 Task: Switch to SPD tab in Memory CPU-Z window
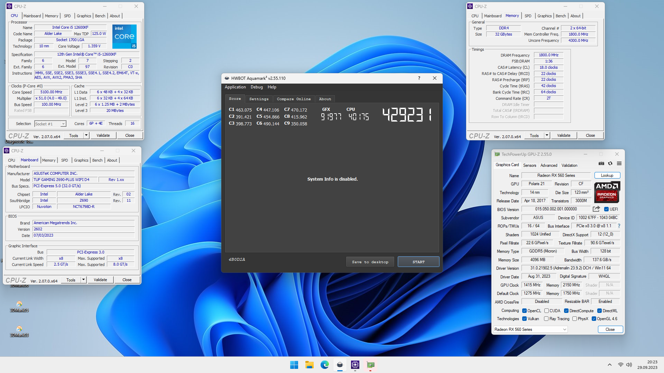(x=528, y=16)
